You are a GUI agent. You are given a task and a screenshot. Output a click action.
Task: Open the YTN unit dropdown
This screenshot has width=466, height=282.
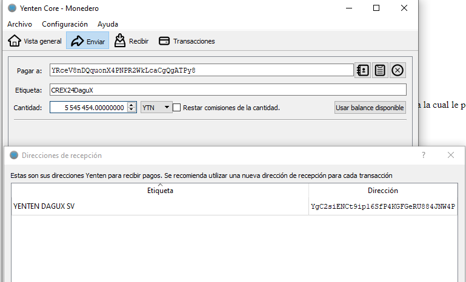[x=156, y=108]
